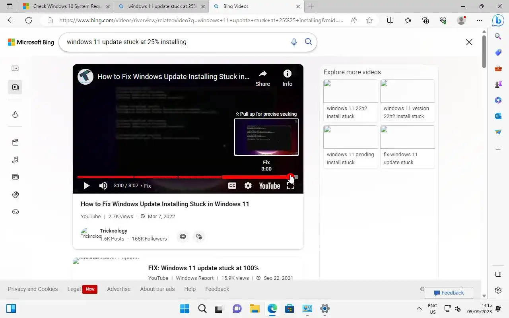This screenshot has height=318, width=509.
Task: Open Edge Collections icon
Action: [425, 20]
